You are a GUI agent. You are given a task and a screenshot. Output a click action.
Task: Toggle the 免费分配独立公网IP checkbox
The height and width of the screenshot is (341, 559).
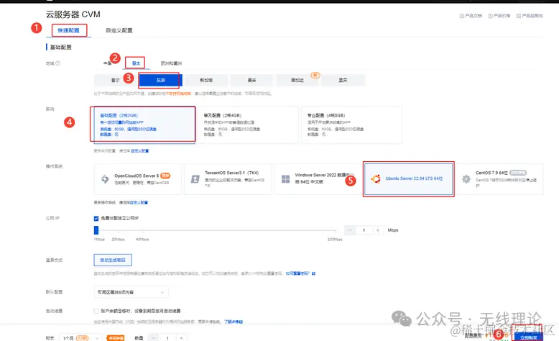[x=96, y=218]
